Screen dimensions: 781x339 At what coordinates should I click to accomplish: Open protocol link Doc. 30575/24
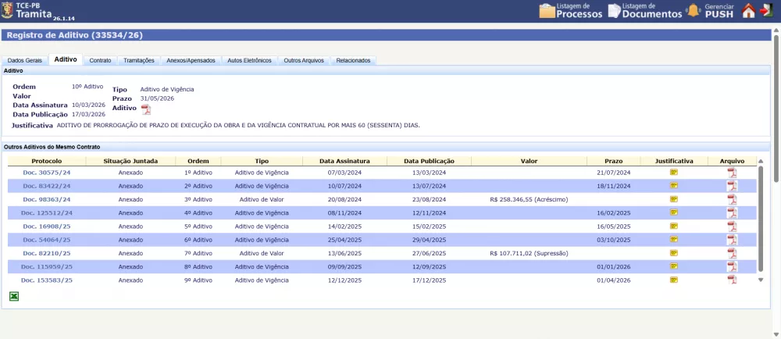[x=47, y=173]
